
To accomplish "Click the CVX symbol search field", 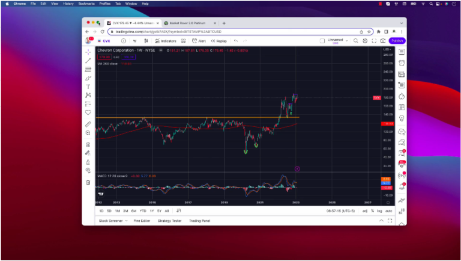I will click(106, 41).
